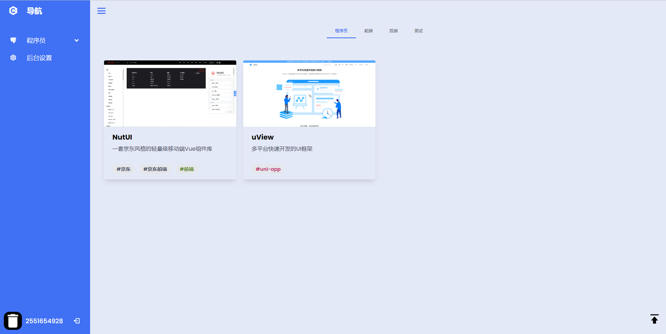The image size is (666, 334).
Task: Switch to the 前端 tab
Action: coord(368,31)
